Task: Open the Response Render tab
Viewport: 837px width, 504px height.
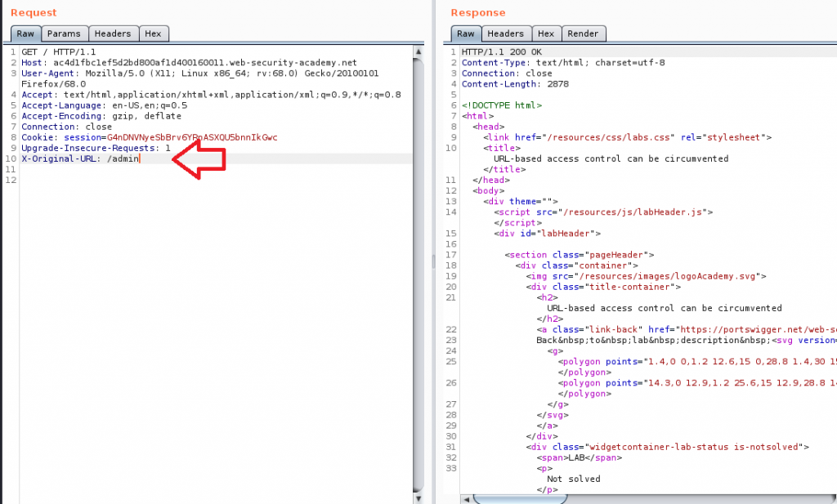Action: point(583,33)
